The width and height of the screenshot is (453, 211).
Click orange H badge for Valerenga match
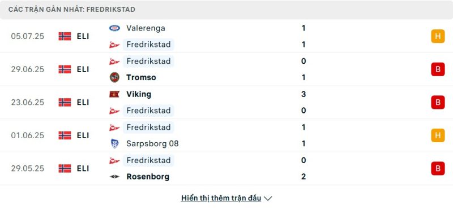438,36
